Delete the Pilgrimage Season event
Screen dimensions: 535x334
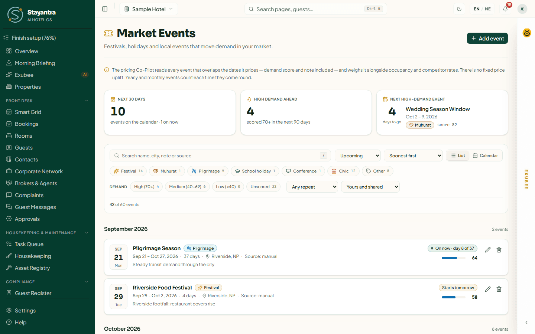click(499, 250)
